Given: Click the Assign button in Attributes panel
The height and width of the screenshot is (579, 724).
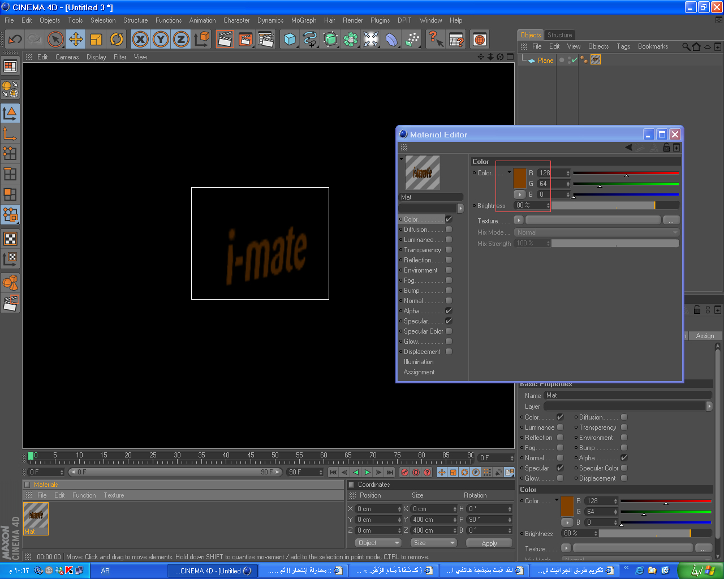Looking at the screenshot, I should [x=705, y=336].
